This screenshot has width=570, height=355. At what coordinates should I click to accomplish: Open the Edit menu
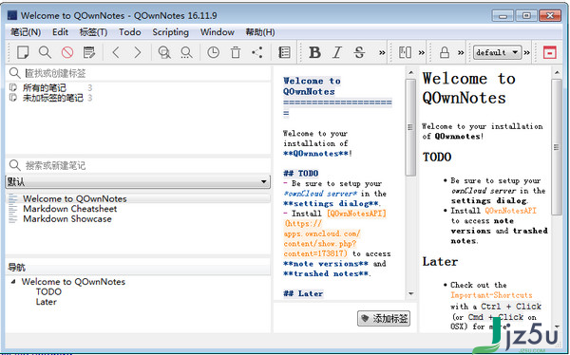[60, 32]
